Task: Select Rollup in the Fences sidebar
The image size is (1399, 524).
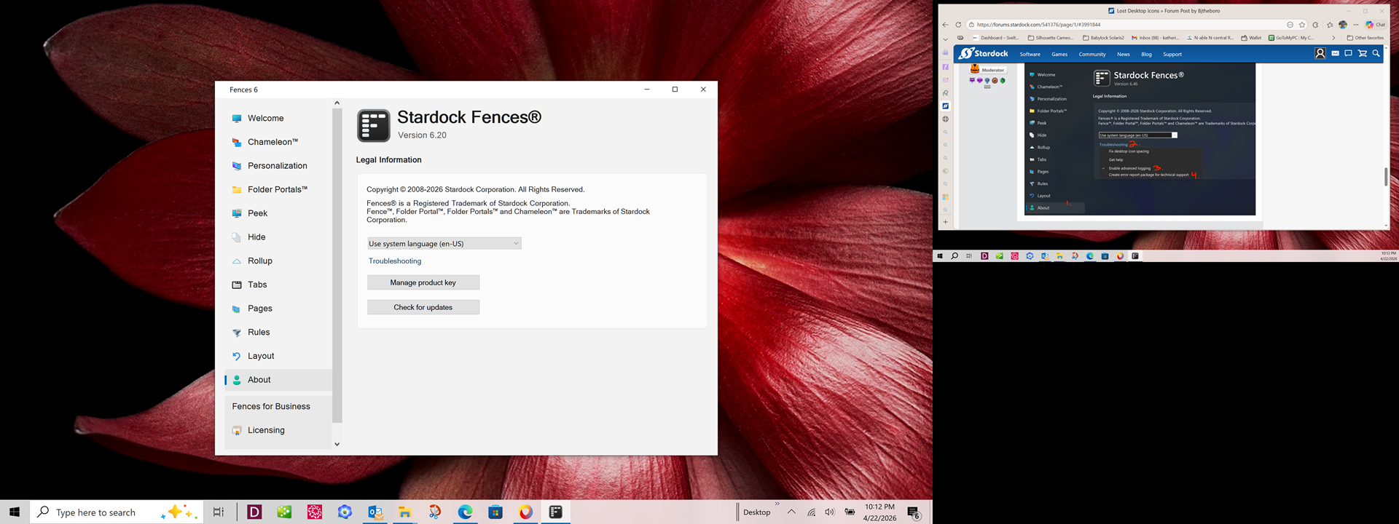Action: [278, 261]
